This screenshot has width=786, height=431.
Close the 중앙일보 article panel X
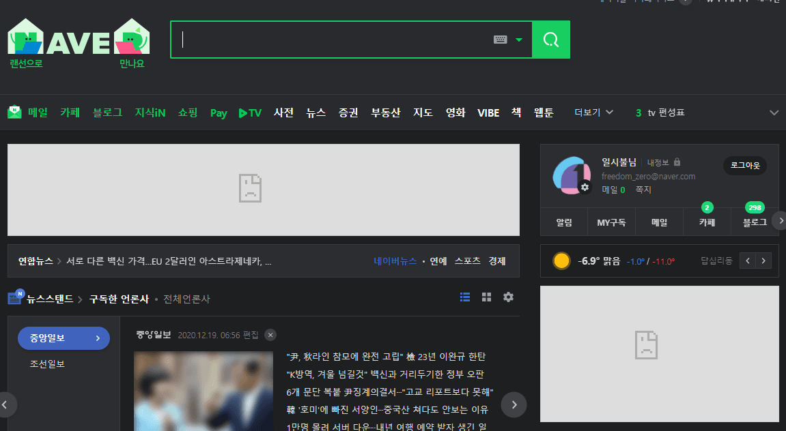pos(270,335)
